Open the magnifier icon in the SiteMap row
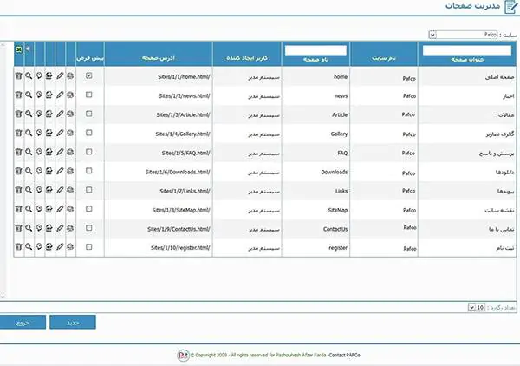Viewport: 520px width, 366px height. point(29,209)
